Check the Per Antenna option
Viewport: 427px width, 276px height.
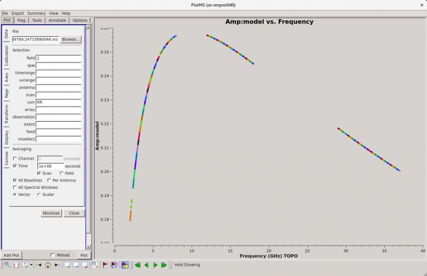49,180
